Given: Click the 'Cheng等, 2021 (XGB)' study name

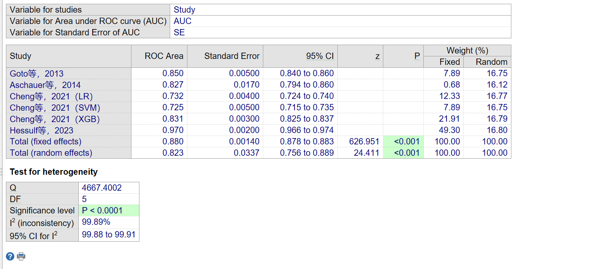Looking at the screenshot, I should [x=55, y=119].
